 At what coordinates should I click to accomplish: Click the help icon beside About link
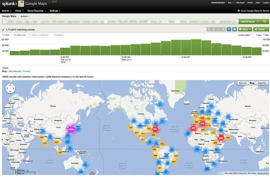coord(239,11)
